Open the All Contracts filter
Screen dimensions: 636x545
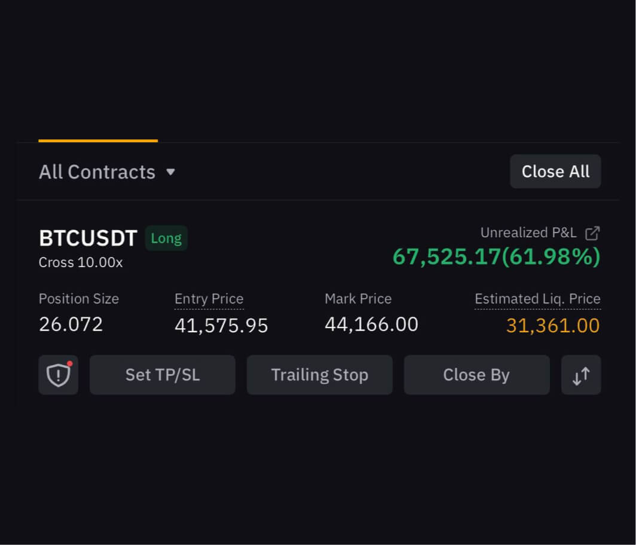(97, 172)
